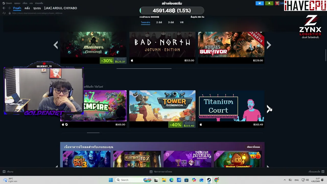Viewport: 327px width, 184px height.
Task: Open the Titanium Court game card
Action: tap(231, 109)
